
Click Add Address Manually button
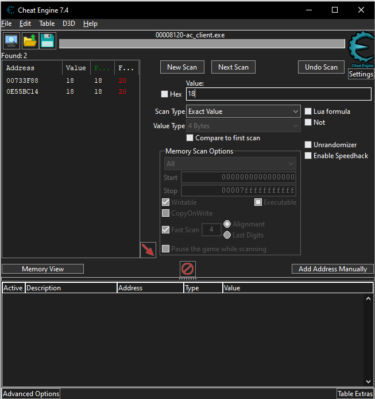click(333, 268)
